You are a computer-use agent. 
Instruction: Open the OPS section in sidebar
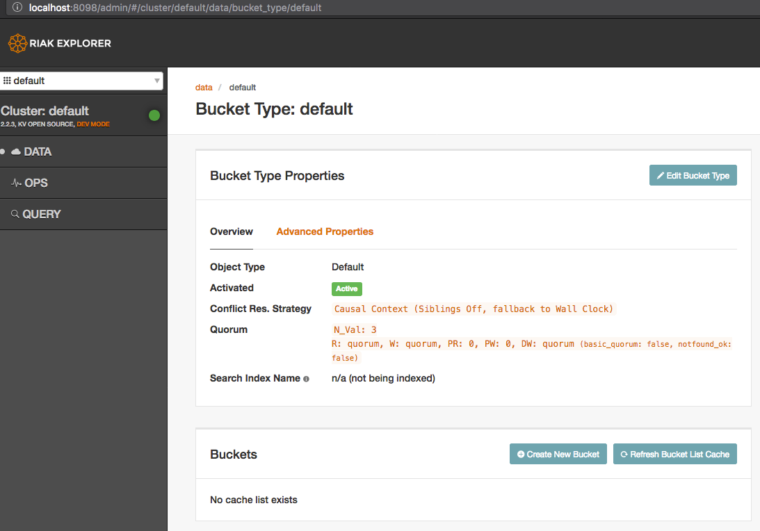coord(83,183)
